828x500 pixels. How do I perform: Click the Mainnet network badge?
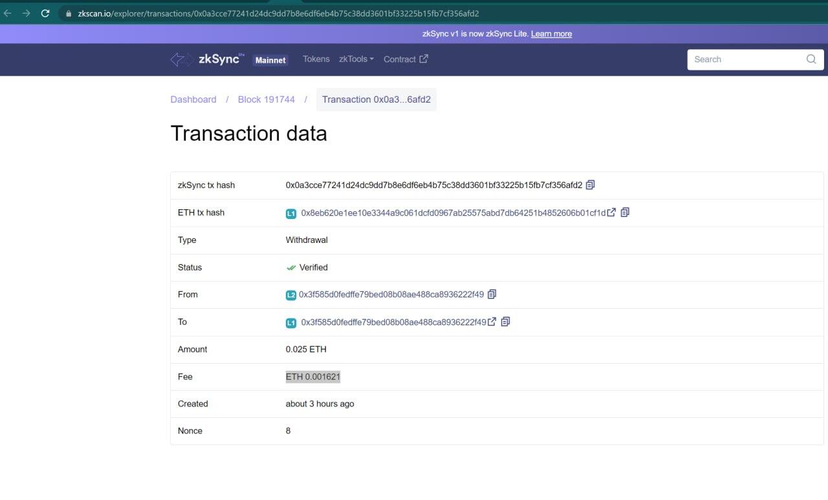click(270, 60)
